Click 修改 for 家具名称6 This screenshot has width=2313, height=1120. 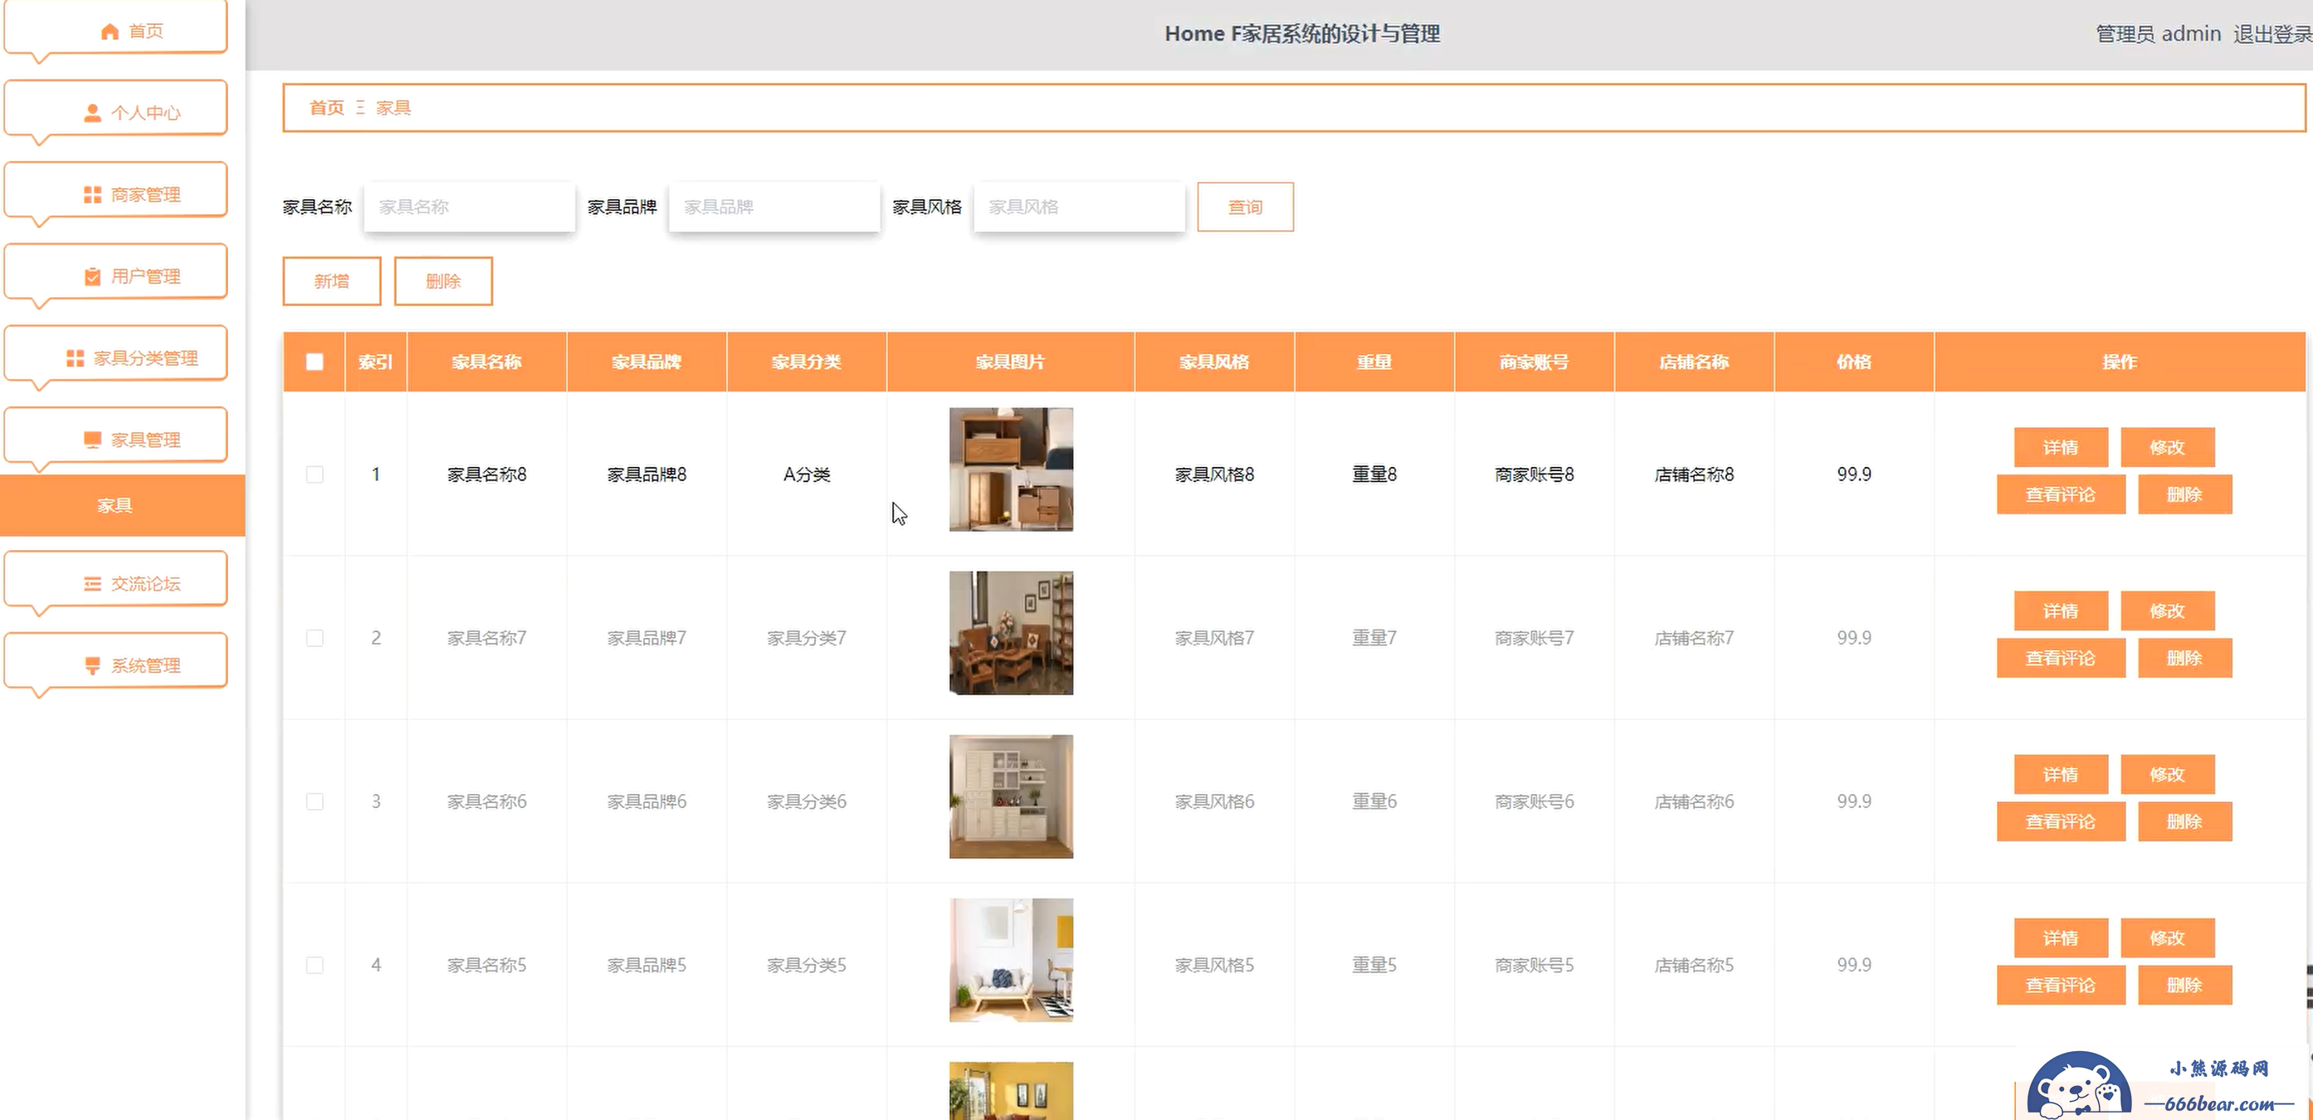2168,775
